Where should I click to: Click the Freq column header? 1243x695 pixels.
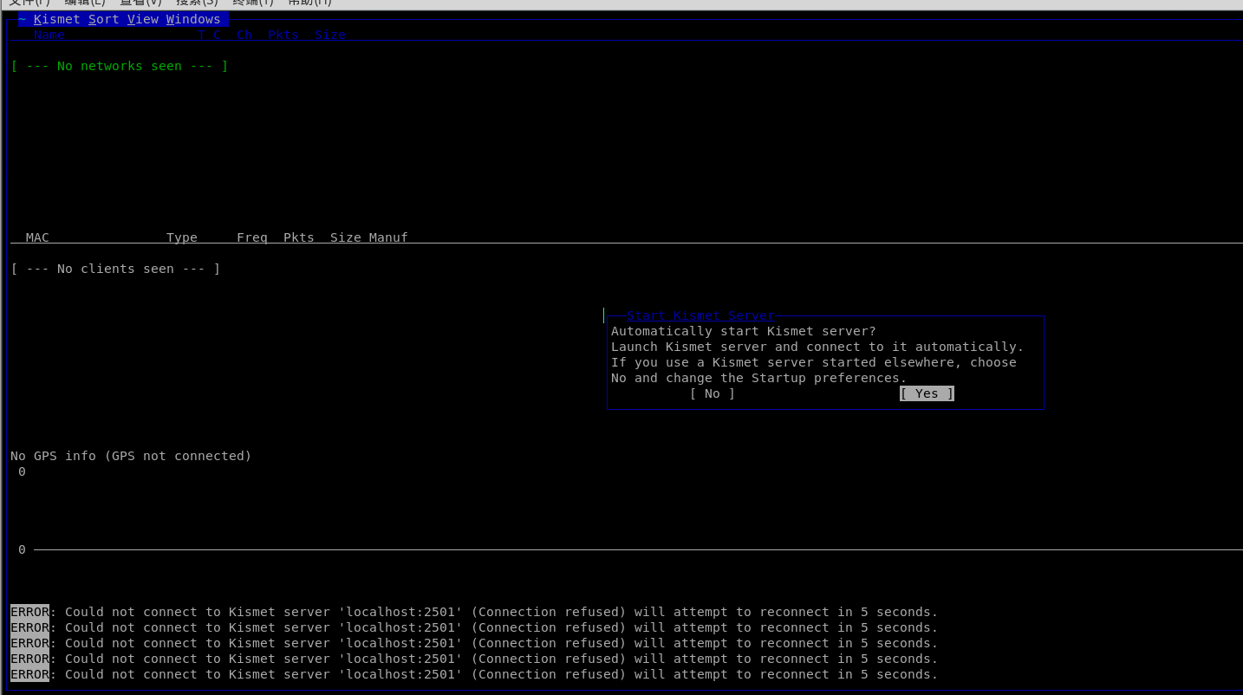(x=252, y=237)
